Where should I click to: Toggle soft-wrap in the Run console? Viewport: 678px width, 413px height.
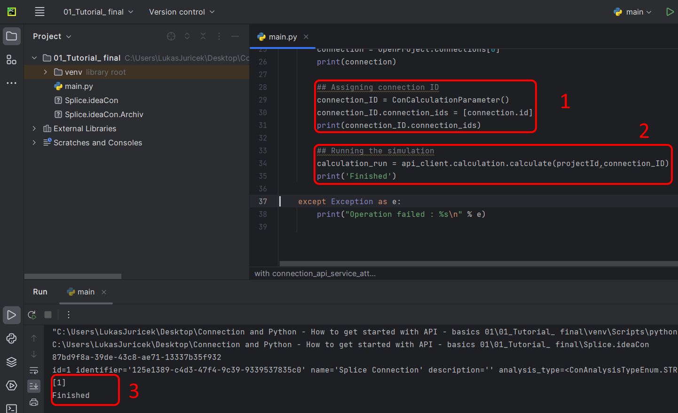click(x=33, y=370)
